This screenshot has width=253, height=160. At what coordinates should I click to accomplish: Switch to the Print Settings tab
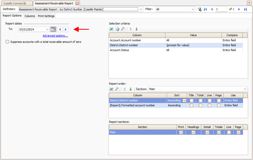pyautogui.click(x=46, y=16)
